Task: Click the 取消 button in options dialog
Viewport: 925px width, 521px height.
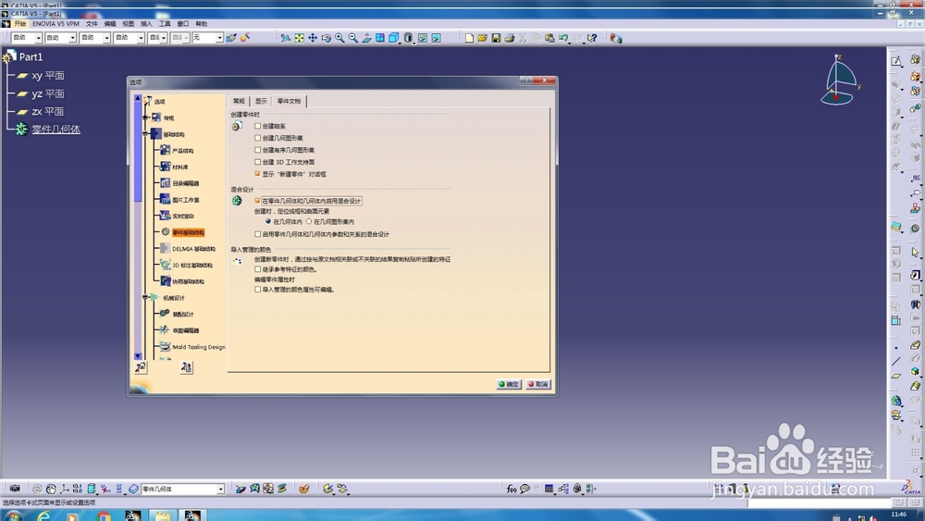Action: tap(538, 384)
